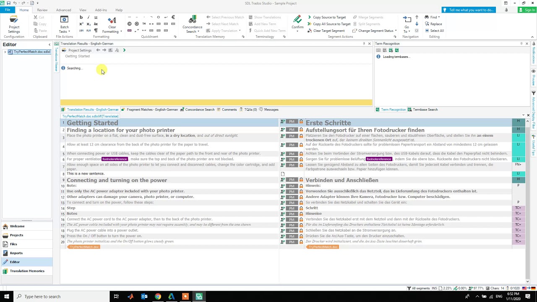Open the Batch Tasks dropdown arrow
Image resolution: width=537 pixels, height=302 pixels.
coord(70,31)
